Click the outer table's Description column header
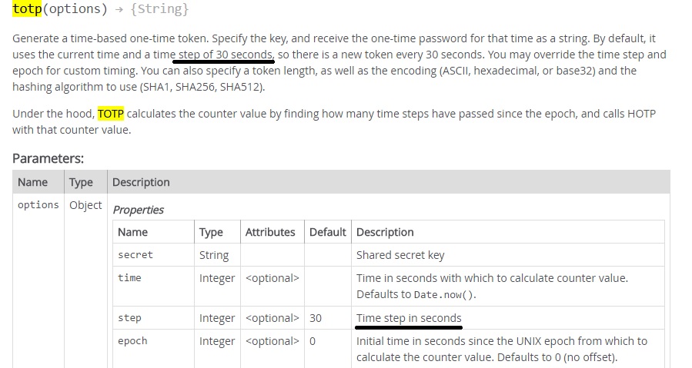 [x=141, y=182]
